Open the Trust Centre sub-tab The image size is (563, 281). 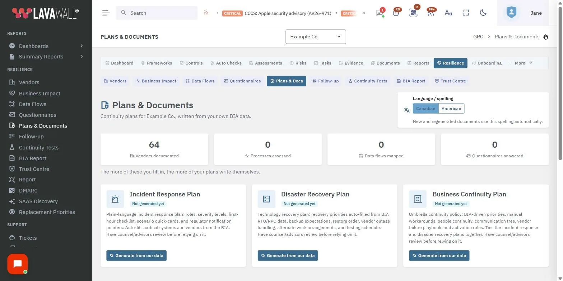(450, 81)
